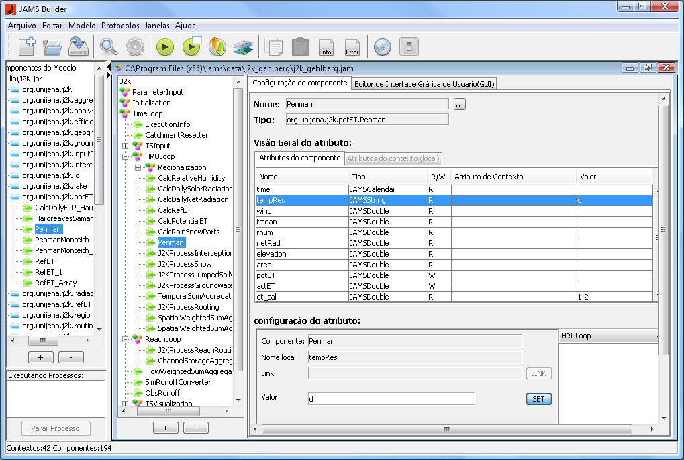Open a model with the folder icon

pos(52,47)
